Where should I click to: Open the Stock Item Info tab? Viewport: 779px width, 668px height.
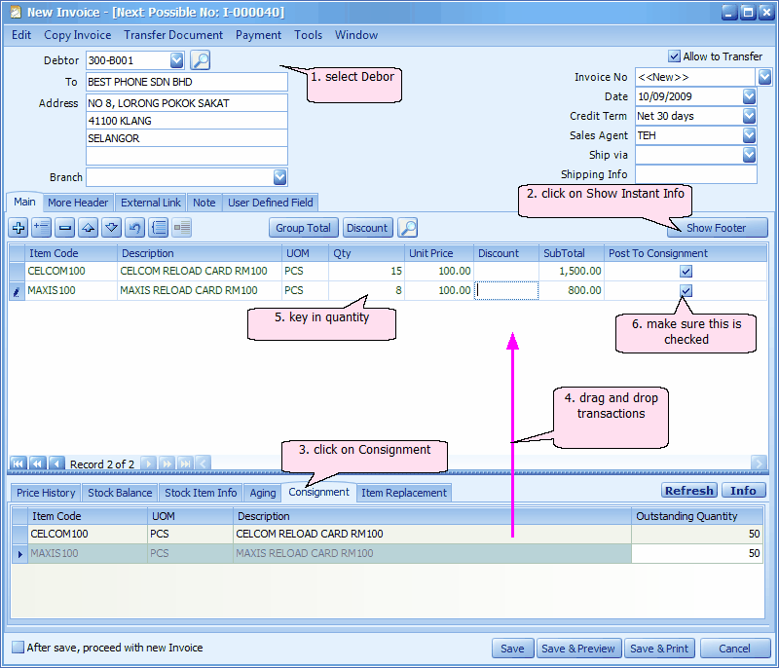(201, 493)
